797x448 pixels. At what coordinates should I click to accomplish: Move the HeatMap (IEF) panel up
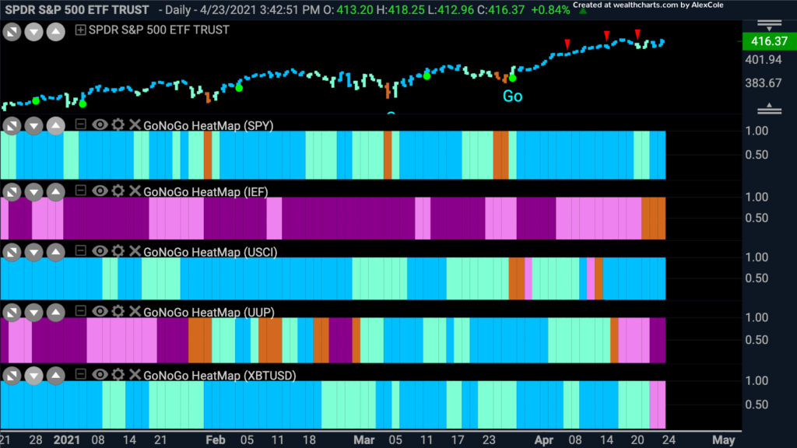[x=56, y=191]
